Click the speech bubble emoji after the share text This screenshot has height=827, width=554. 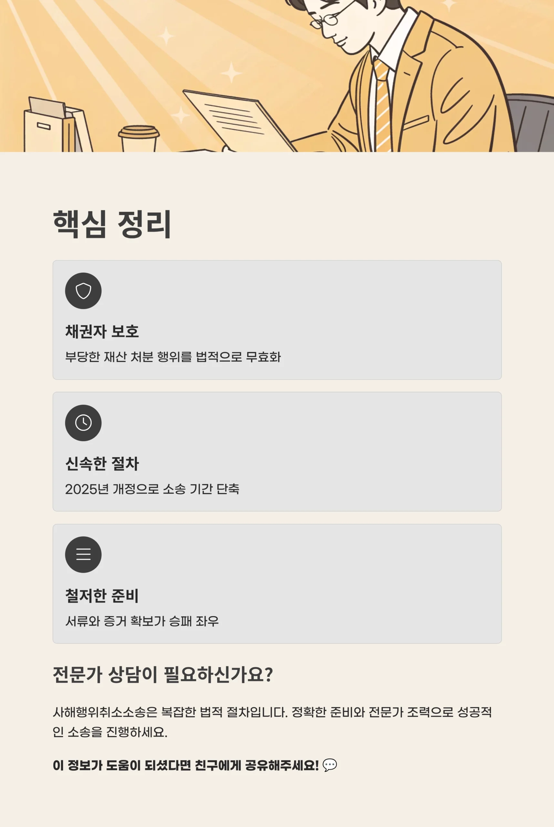(330, 765)
